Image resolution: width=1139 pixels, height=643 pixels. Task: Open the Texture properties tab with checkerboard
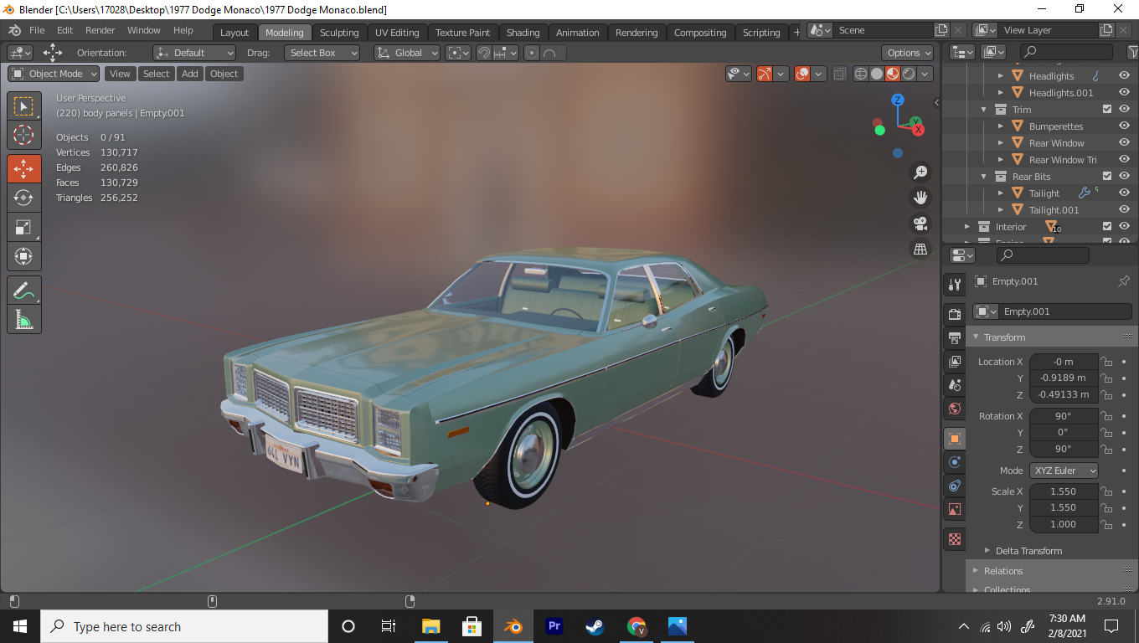pos(954,539)
